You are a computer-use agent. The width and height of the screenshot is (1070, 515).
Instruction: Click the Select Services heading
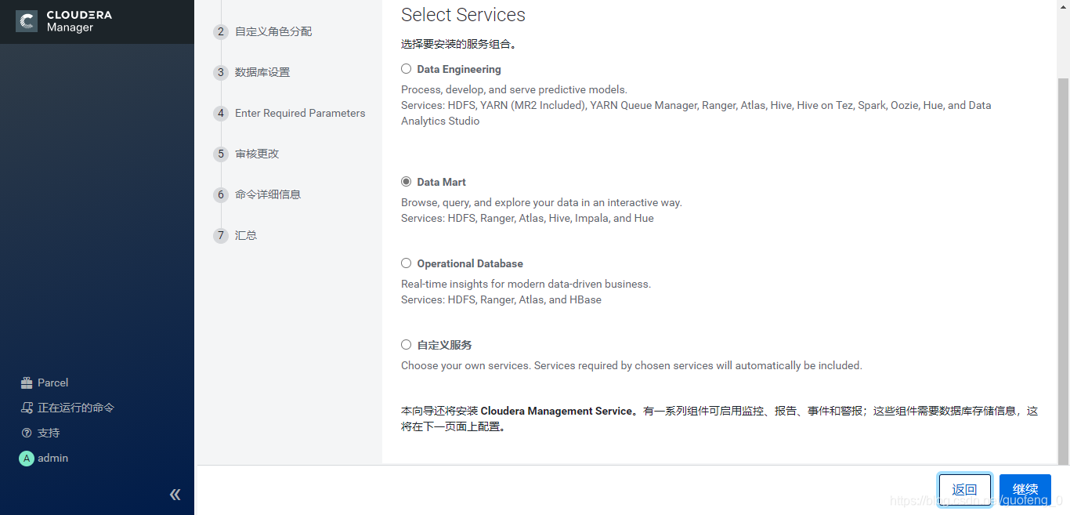pyautogui.click(x=463, y=15)
